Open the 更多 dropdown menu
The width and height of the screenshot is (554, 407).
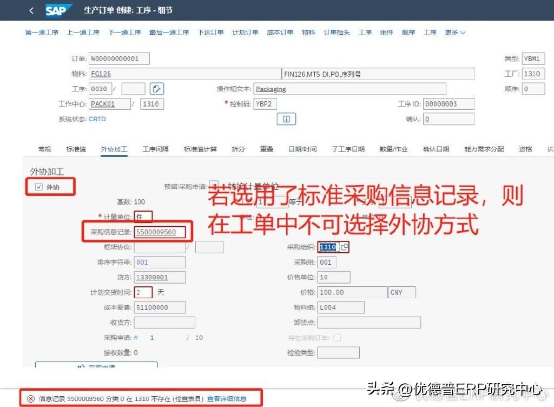click(452, 32)
